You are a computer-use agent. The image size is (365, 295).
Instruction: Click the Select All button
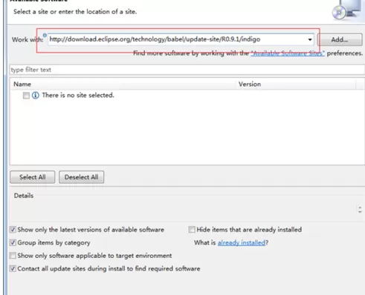point(33,177)
